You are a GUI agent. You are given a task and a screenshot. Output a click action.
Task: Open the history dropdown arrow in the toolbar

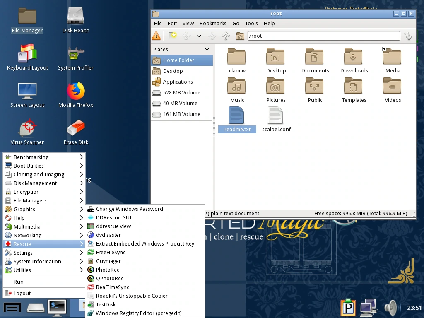point(199,36)
